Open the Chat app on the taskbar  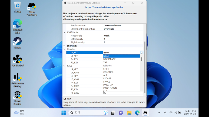coord(121,113)
